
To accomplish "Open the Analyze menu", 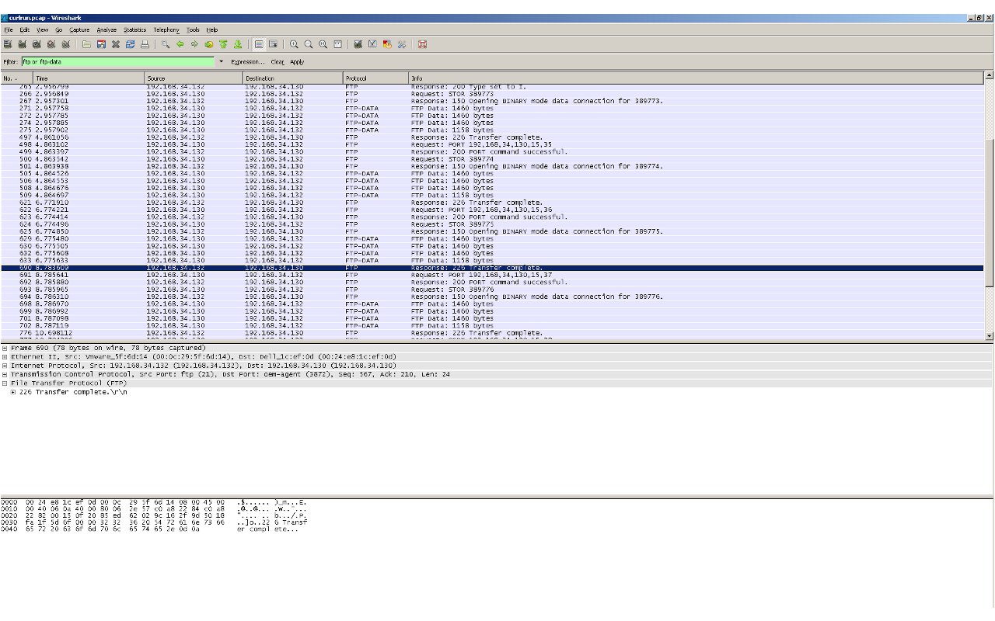I will tap(107, 29).
